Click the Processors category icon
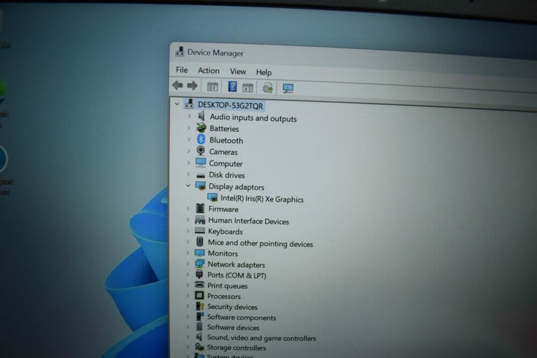Viewport: 537px width, 358px height. tap(199, 295)
